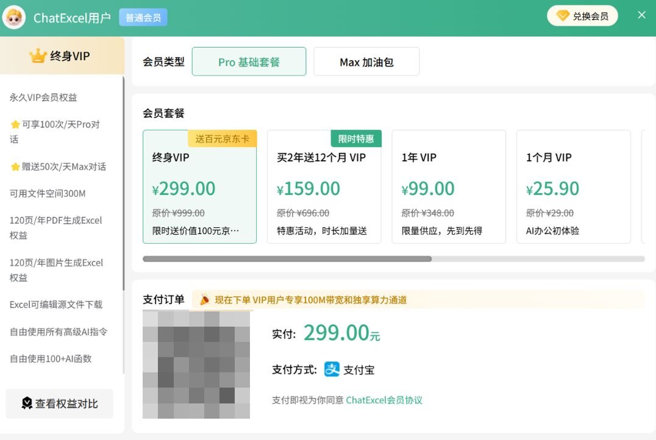Open the ChatExcel会员协议 link

coord(384,400)
